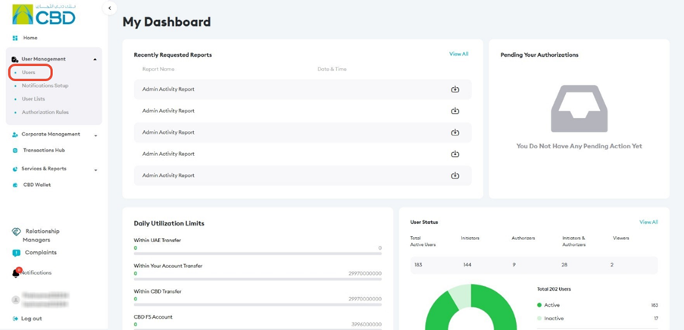Open Relationship Managers icon in sidebar
This screenshot has height=330, width=684.
coord(16,232)
